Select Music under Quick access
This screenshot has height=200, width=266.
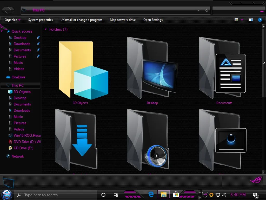18,63
